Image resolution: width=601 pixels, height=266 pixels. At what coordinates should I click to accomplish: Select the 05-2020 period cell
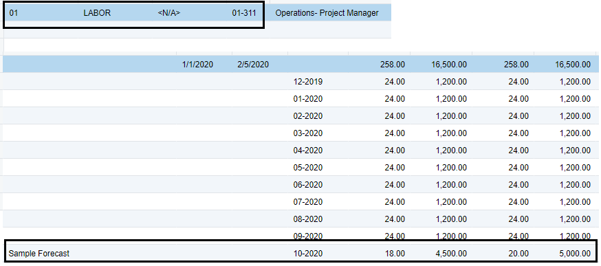(x=308, y=168)
